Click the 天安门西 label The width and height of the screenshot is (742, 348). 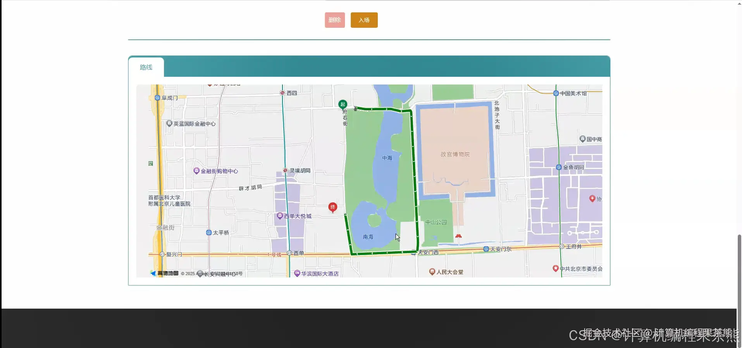tap(428, 252)
